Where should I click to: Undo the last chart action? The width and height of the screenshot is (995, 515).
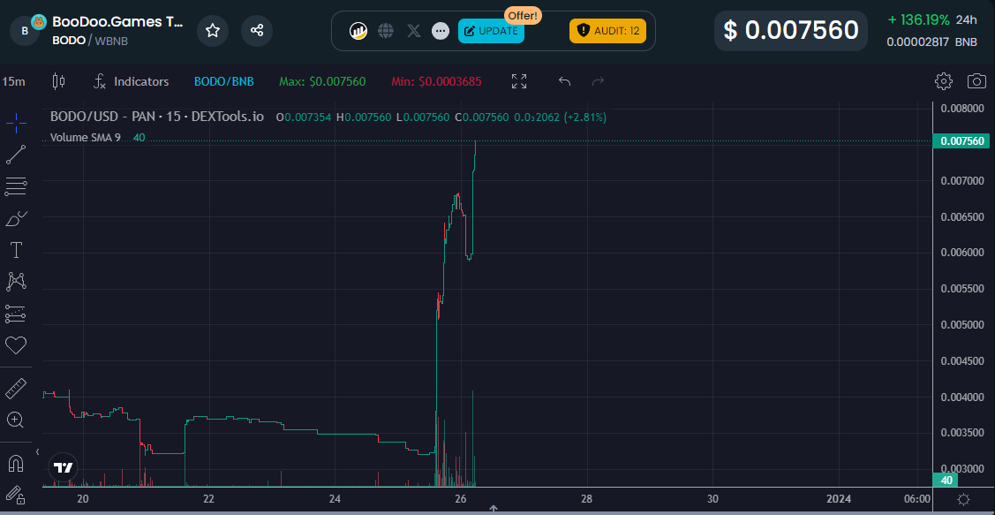(565, 81)
